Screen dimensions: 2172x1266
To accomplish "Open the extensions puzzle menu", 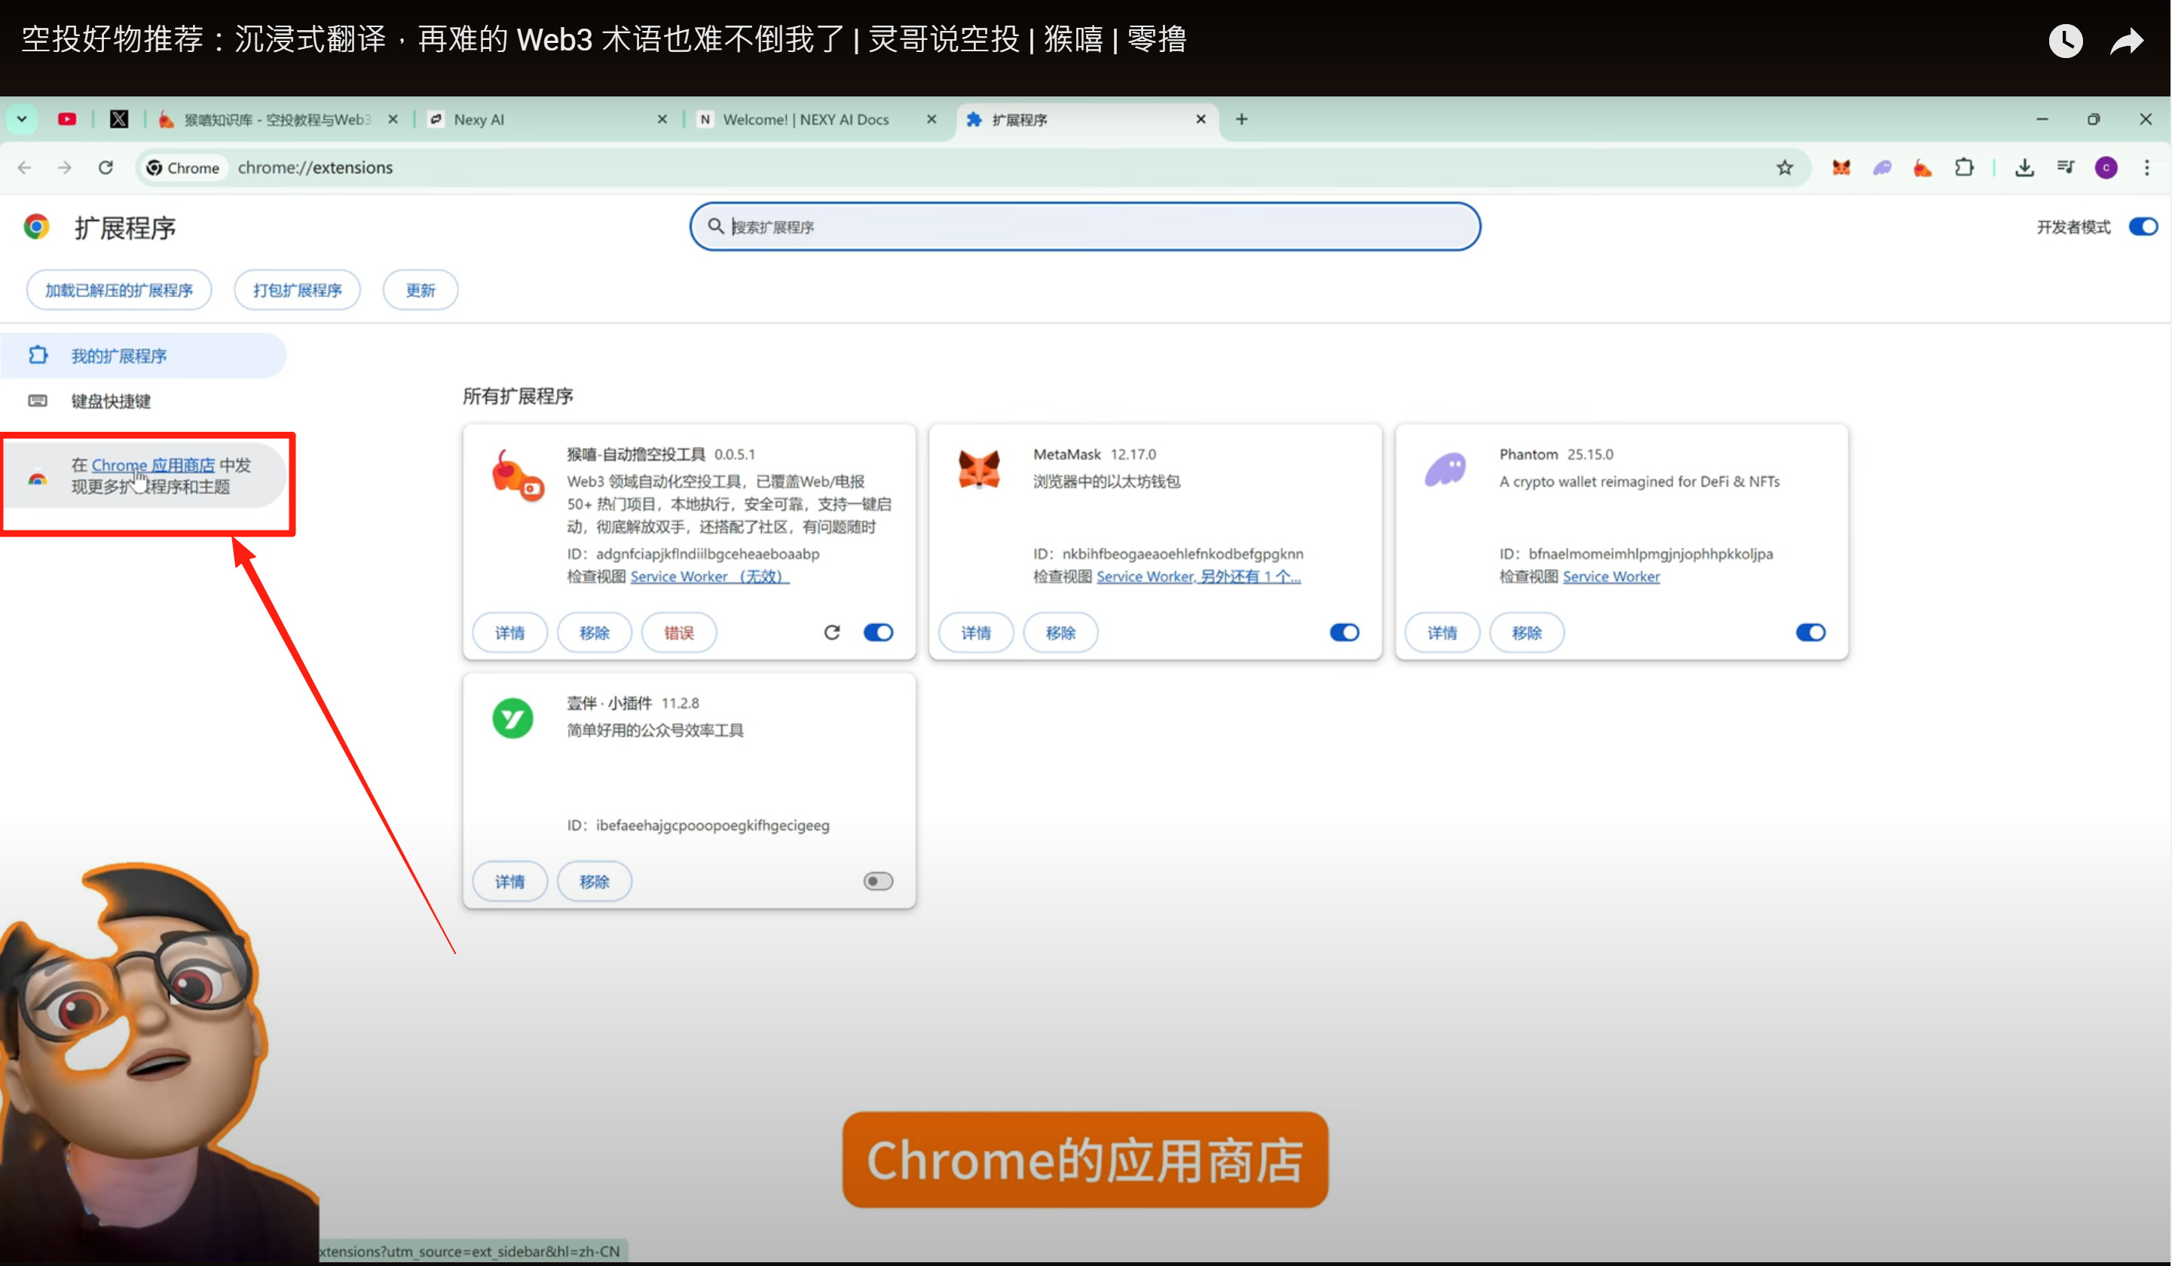I will click(1963, 167).
